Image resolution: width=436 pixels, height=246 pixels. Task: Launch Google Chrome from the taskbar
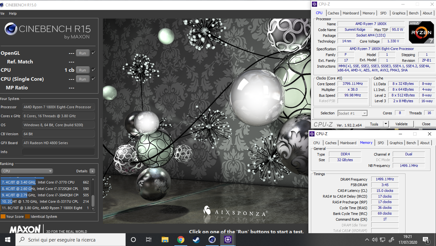click(x=180, y=240)
